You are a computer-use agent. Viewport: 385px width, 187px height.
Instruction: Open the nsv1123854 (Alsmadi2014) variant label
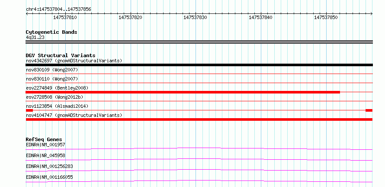coord(57,106)
